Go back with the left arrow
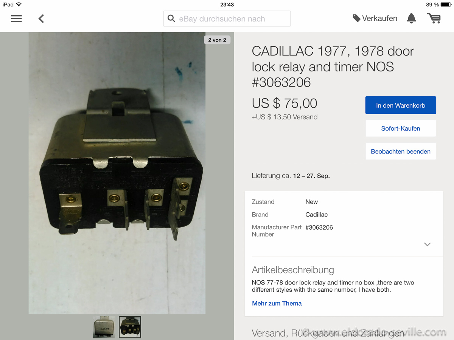Screen dimensions: 454x340 click(x=41, y=19)
